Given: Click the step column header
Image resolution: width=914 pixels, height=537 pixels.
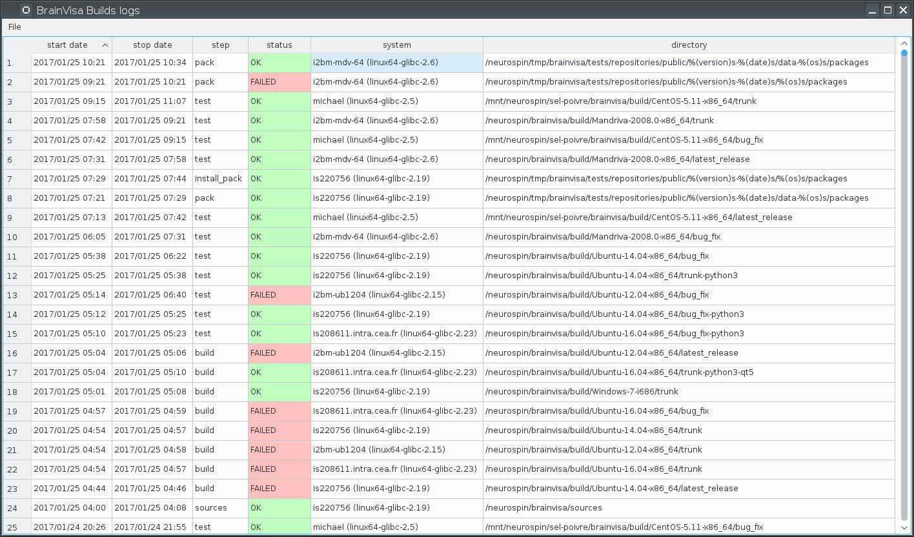Looking at the screenshot, I should (220, 45).
